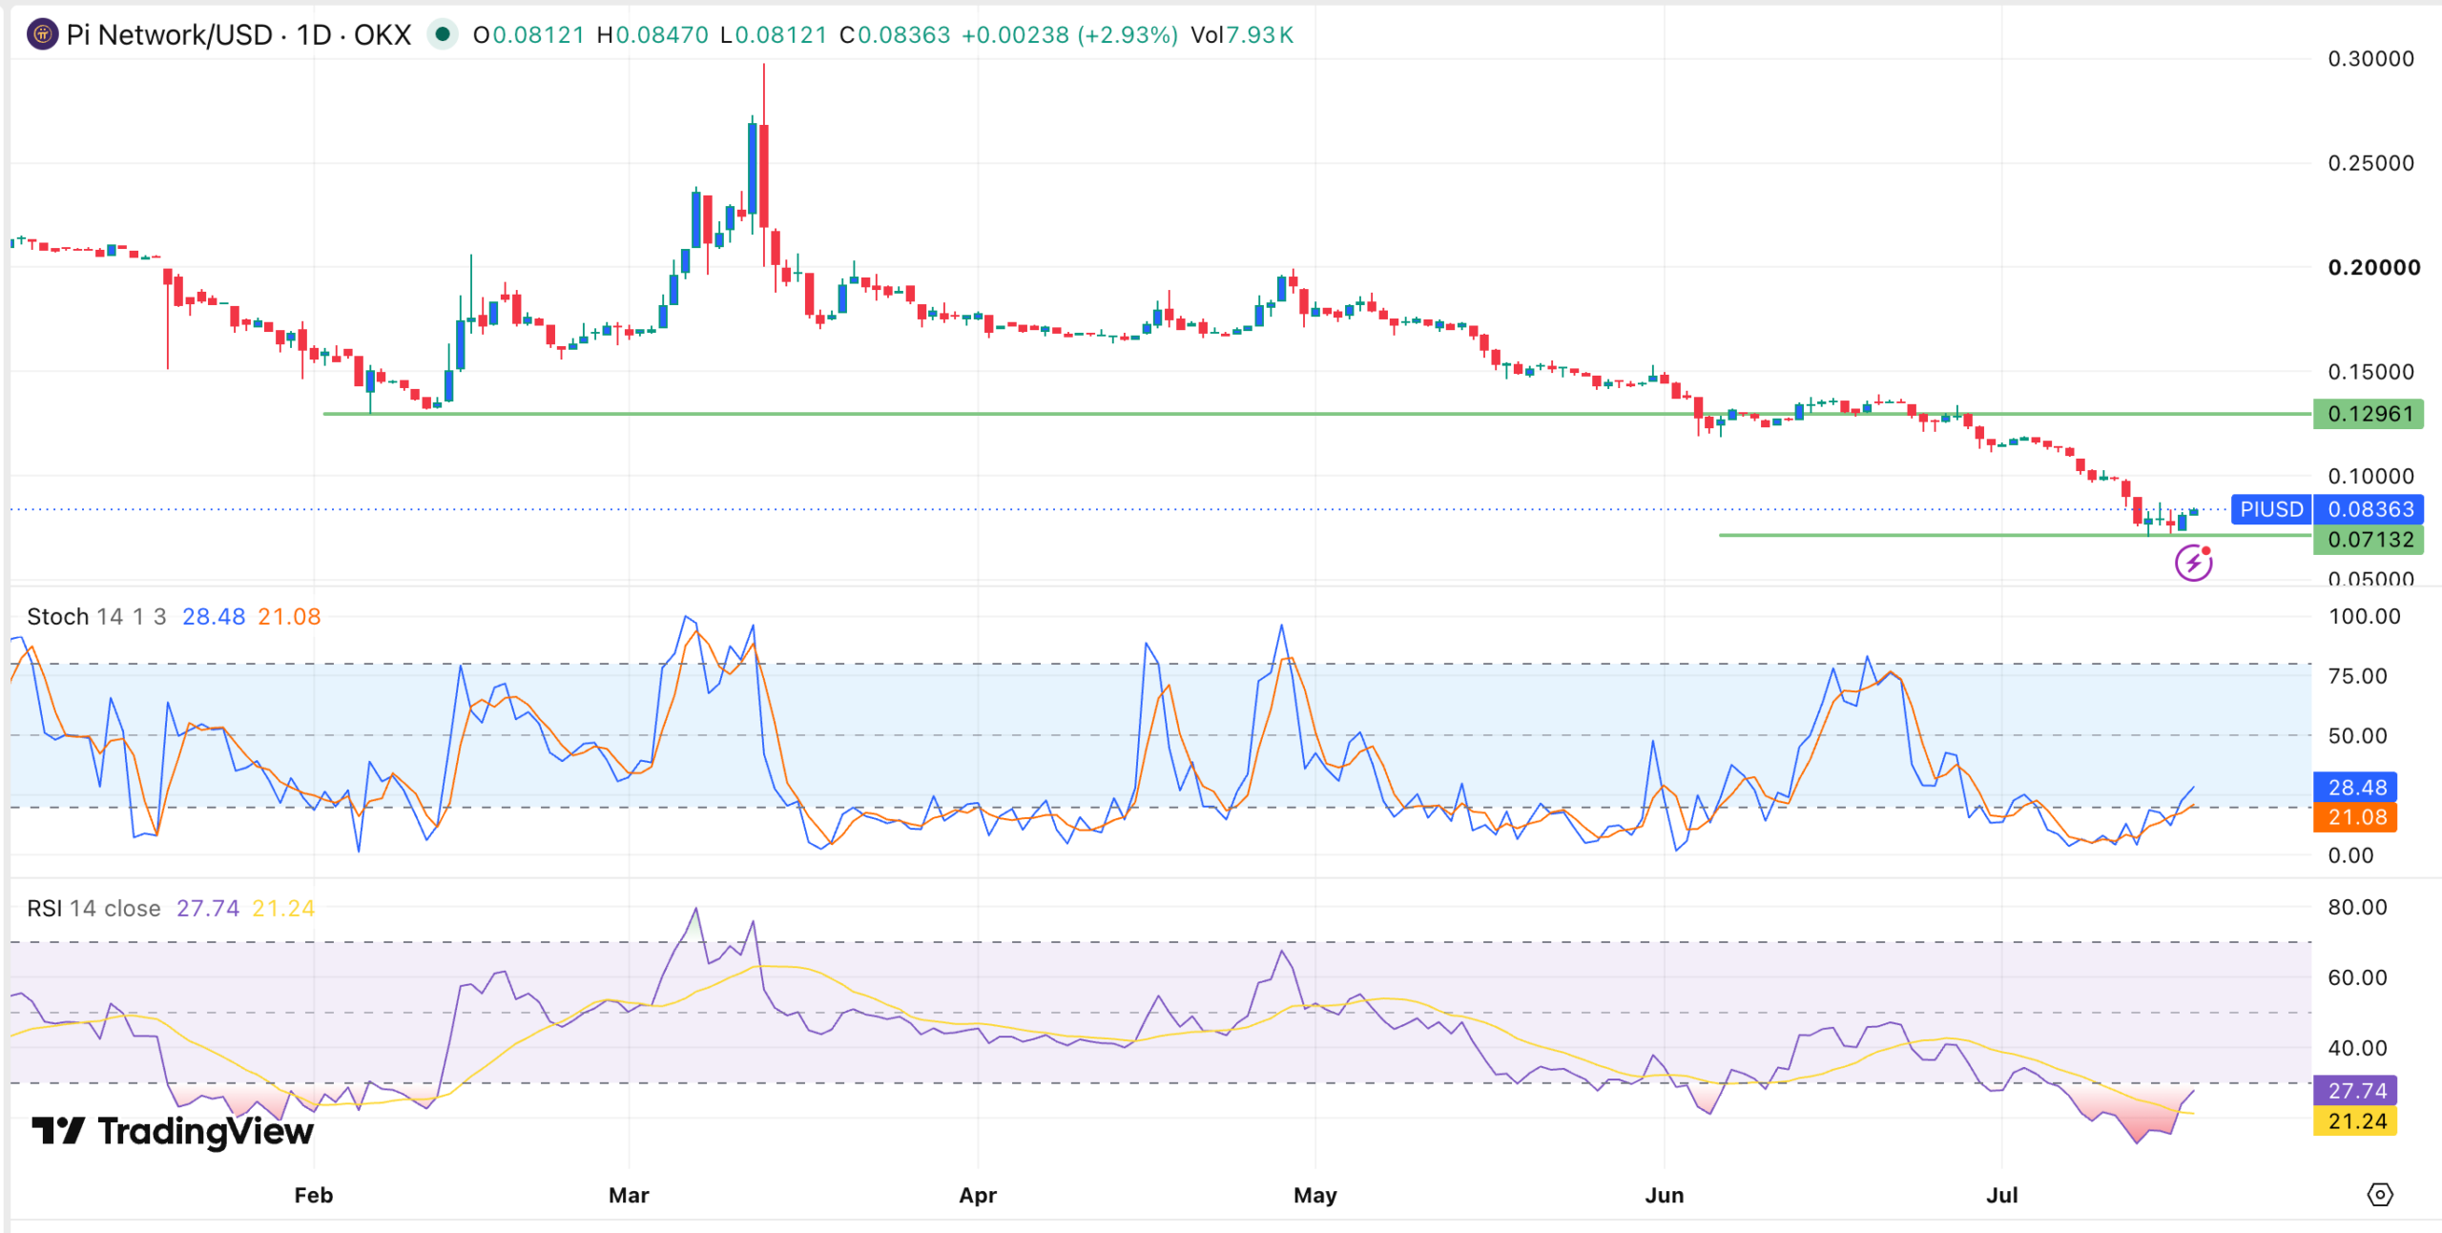Screen dimensions: 2442x1233
Task: Click the Stoch 21.08 orange value badge
Action: pos(2355,817)
